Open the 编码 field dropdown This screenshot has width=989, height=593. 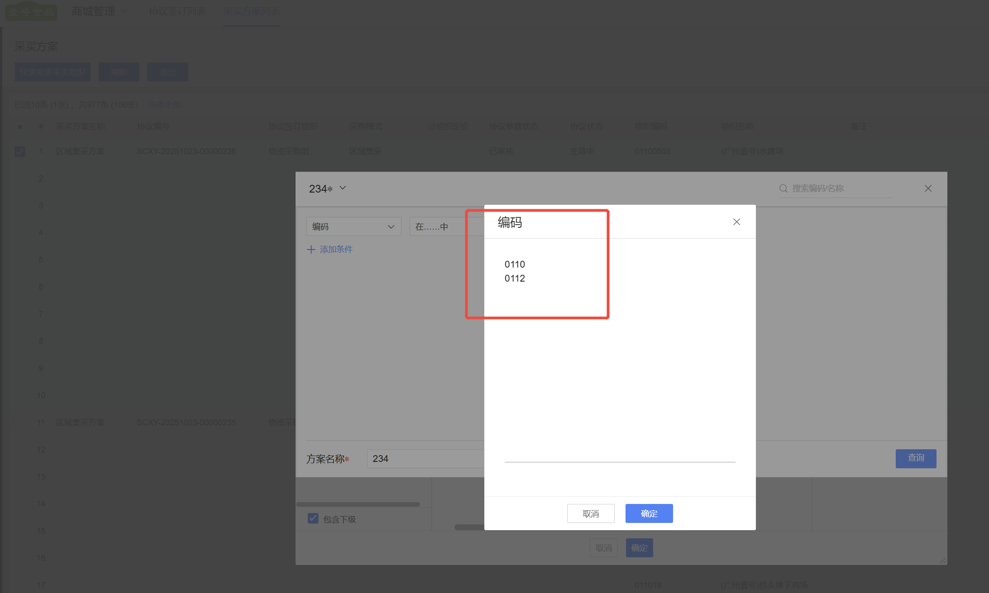point(354,226)
